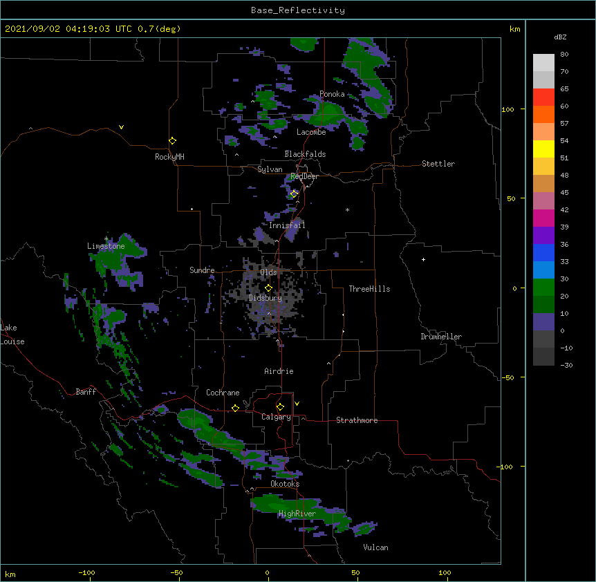Click the -100 tick on the horizontal km axis
Image resolution: width=596 pixels, height=582 pixels.
pyautogui.click(x=86, y=572)
